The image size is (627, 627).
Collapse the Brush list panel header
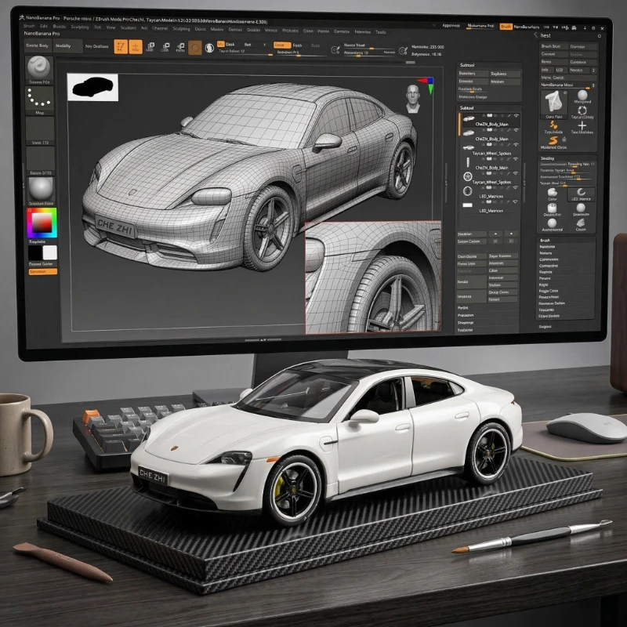545,241
